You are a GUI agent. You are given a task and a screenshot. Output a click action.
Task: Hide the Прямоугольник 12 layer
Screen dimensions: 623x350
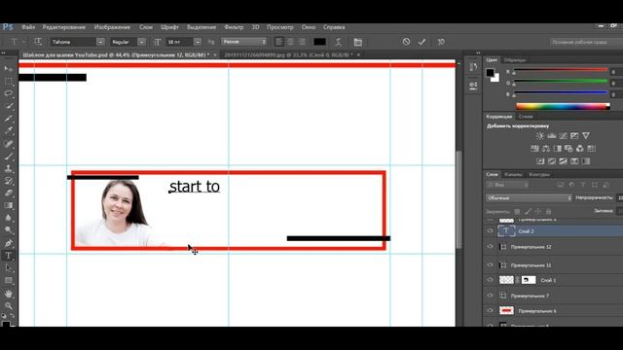pyautogui.click(x=490, y=246)
